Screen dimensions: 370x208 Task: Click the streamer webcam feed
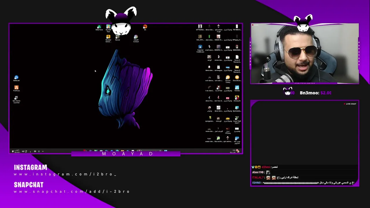305,54
